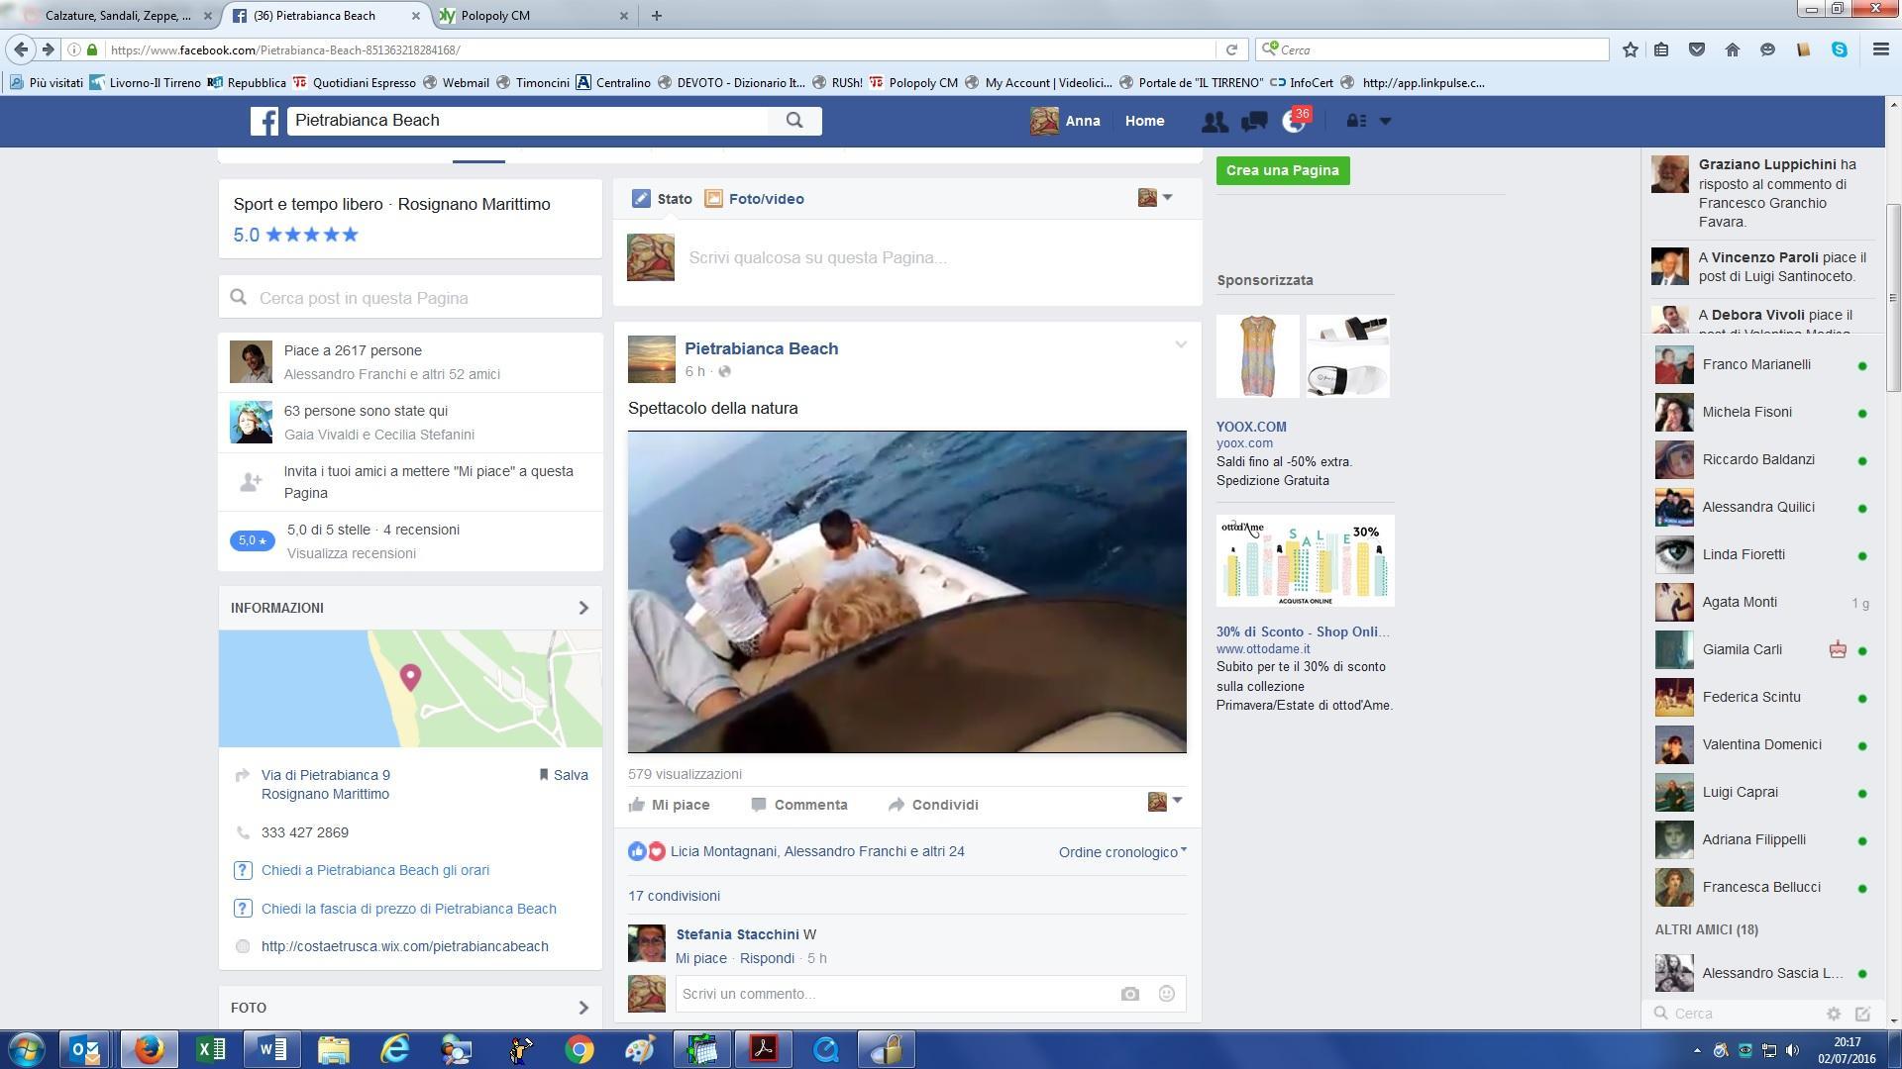1902x1069 pixels.
Task: Open the costaetrusca.wix.com website link
Action: [405, 946]
